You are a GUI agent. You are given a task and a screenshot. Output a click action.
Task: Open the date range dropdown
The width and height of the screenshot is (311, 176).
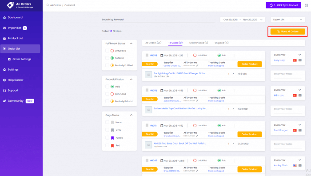point(243,20)
